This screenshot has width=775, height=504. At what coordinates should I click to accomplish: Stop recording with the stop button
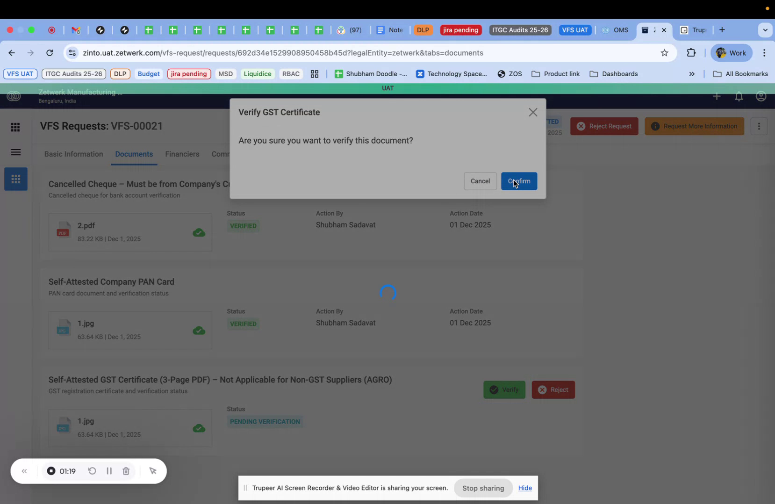coord(51,471)
